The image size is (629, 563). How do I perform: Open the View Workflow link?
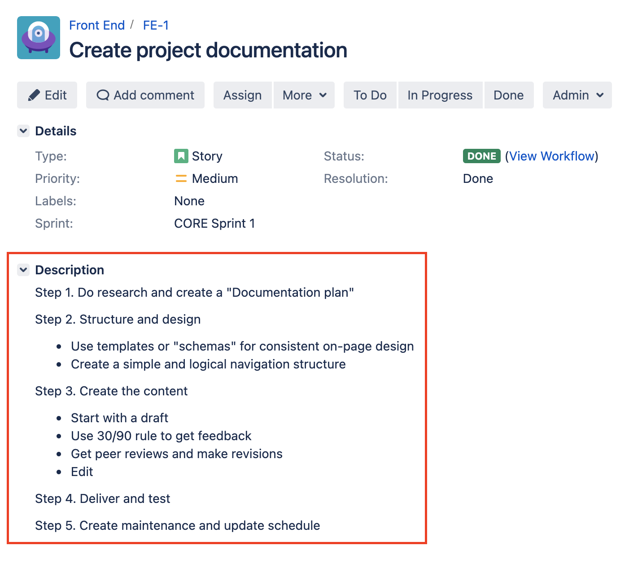coord(551,156)
